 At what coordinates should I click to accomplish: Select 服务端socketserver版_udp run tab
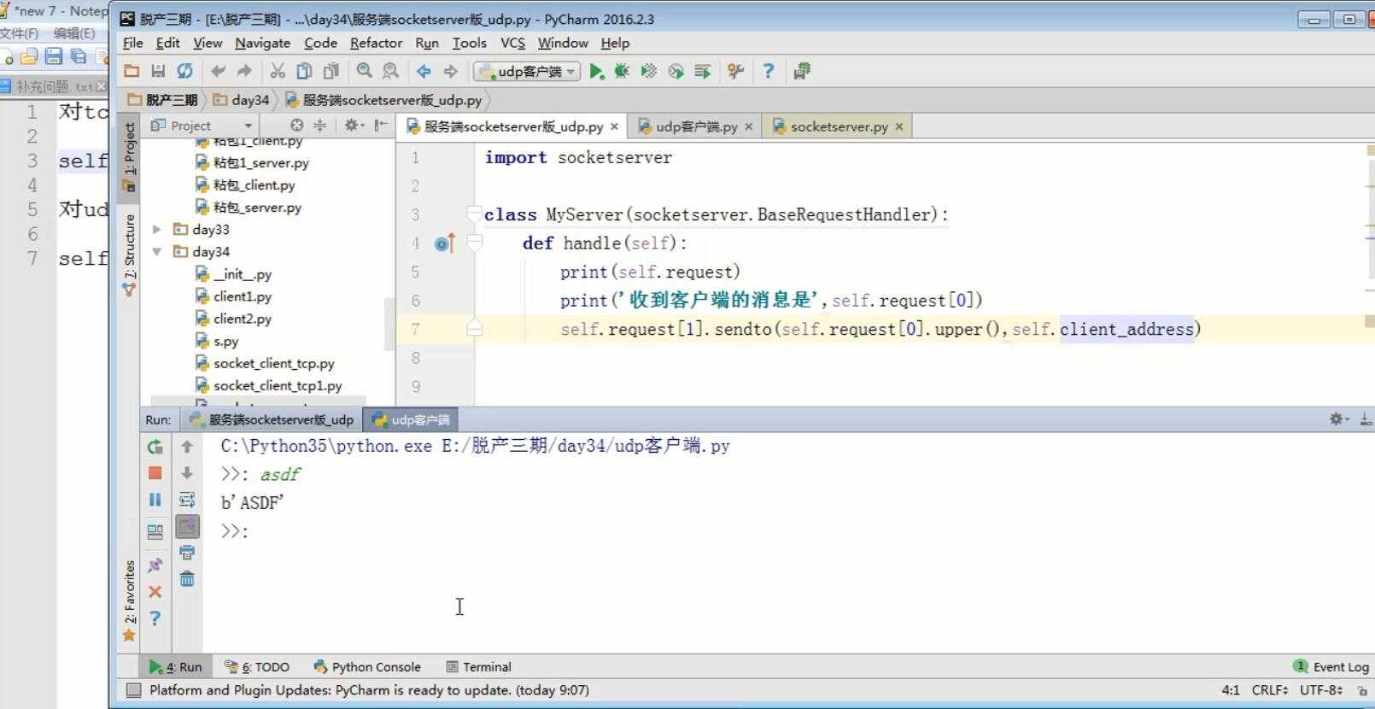point(271,419)
